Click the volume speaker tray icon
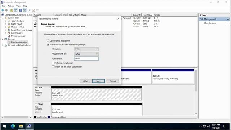 click(209, 126)
